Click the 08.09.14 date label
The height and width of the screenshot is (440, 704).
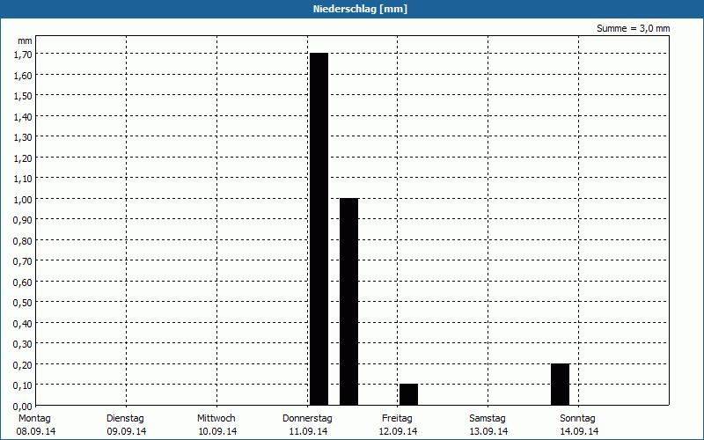36,431
